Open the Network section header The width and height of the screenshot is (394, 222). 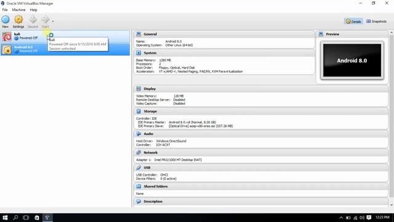[x=261, y=152]
